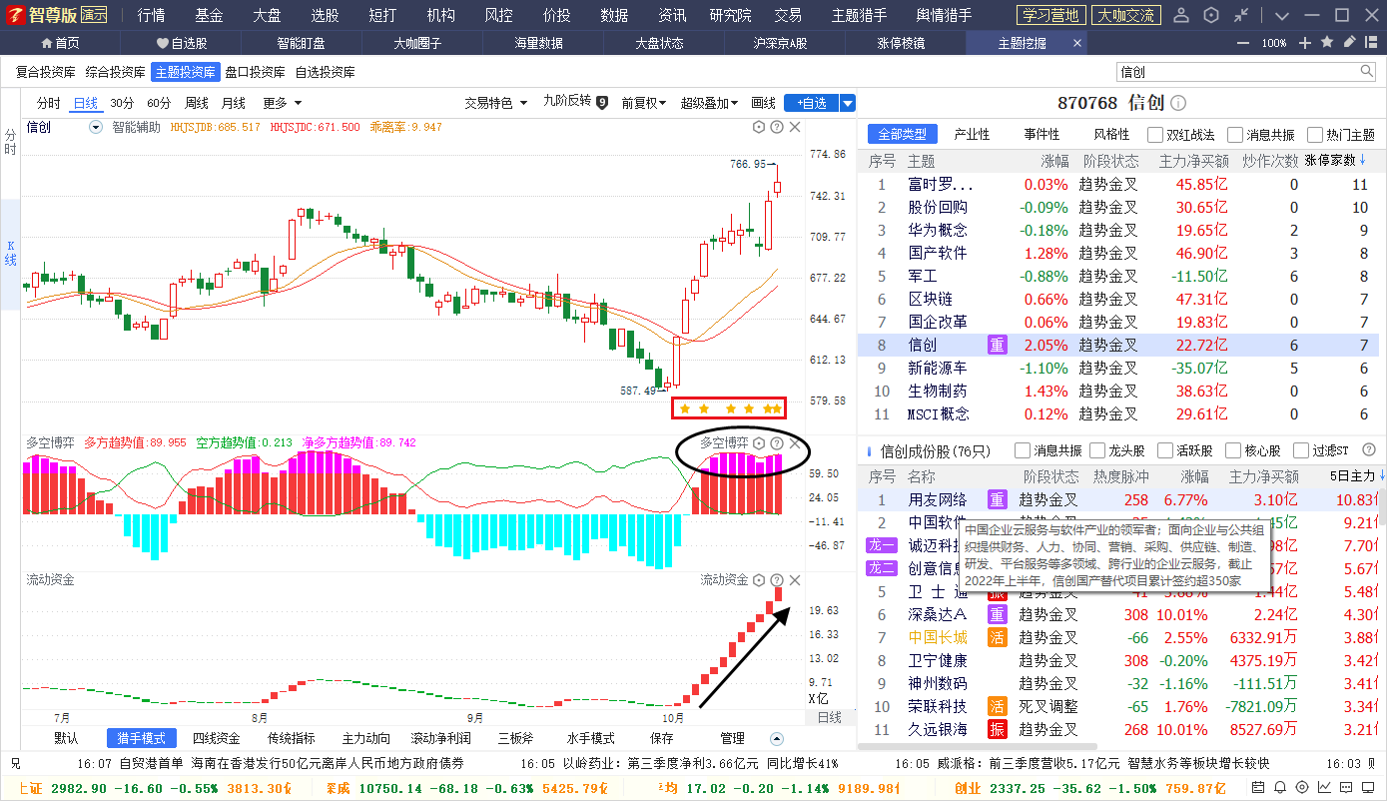Open dropdown arrow next to +自选 button
This screenshot has height=801, width=1387.
tap(848, 103)
